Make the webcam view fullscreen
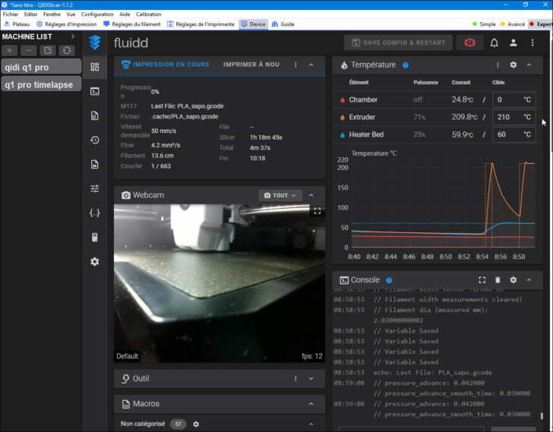This screenshot has height=432, width=553. [318, 212]
